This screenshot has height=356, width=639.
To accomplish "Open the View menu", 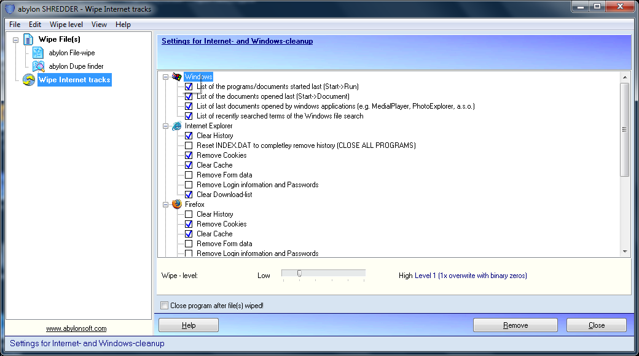I will coord(99,25).
